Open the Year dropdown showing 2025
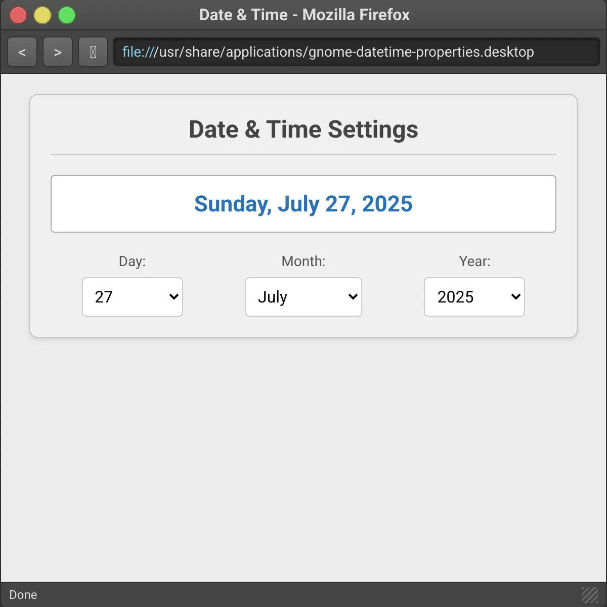Viewport: 607px width, 607px height. pos(474,297)
